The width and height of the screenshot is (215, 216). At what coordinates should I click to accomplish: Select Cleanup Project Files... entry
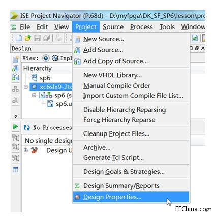(x=116, y=134)
